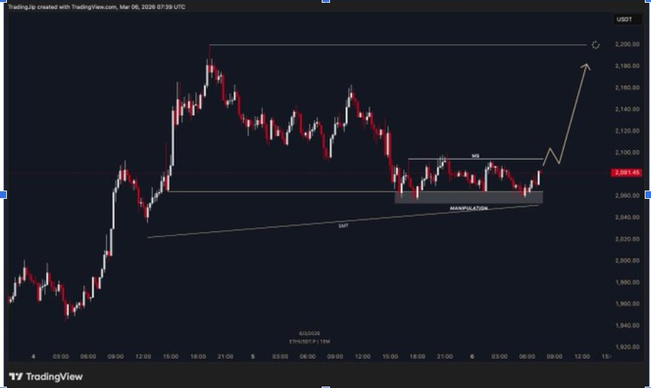The image size is (651, 388).
Task: Click the TradingView logo
Action: [x=46, y=377]
